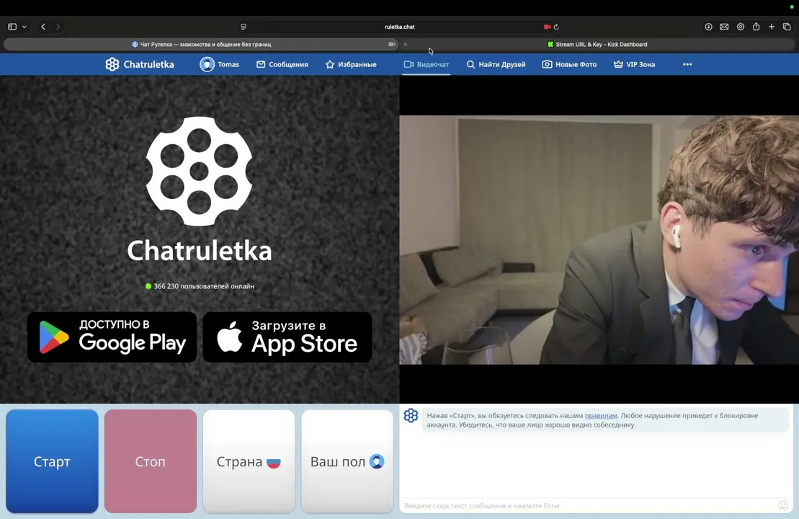Click the large Chatruletka revolver logo
Image resolution: width=799 pixels, height=519 pixels.
[200, 172]
